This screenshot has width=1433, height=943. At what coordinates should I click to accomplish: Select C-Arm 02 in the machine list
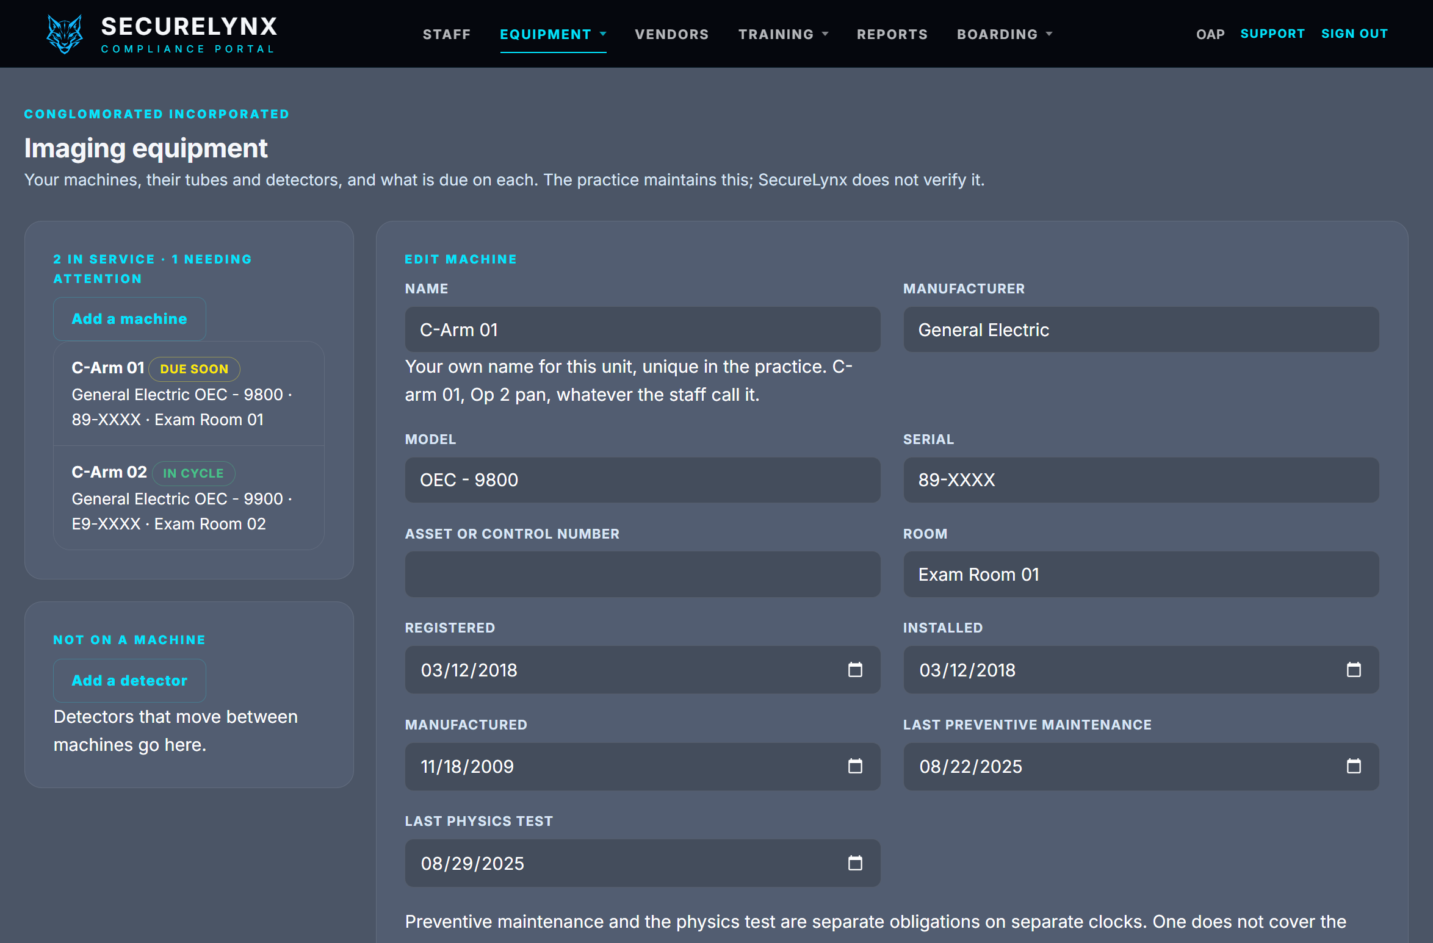[189, 498]
